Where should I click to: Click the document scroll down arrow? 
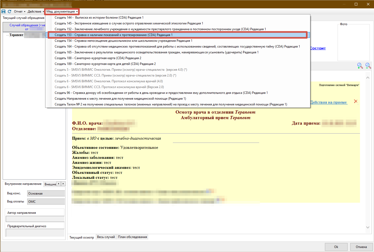coord(368,227)
